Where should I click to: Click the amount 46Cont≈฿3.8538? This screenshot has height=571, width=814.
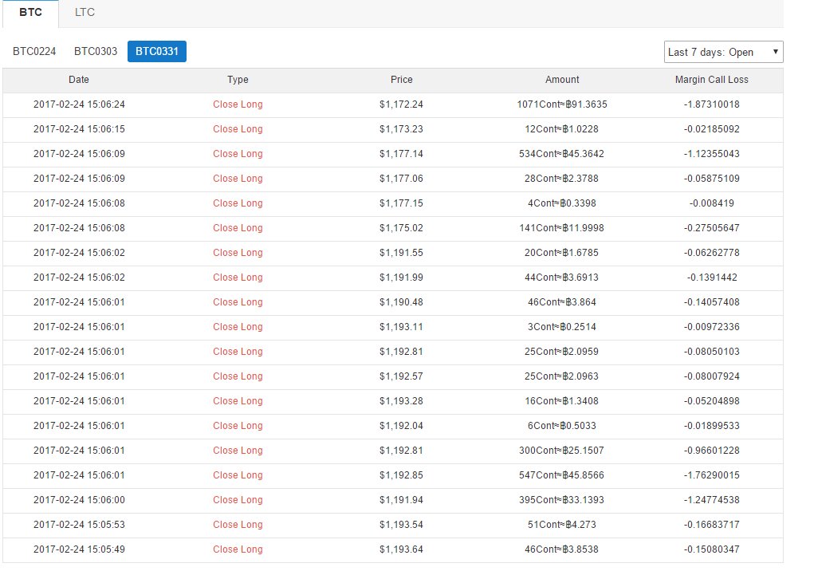tap(562, 549)
